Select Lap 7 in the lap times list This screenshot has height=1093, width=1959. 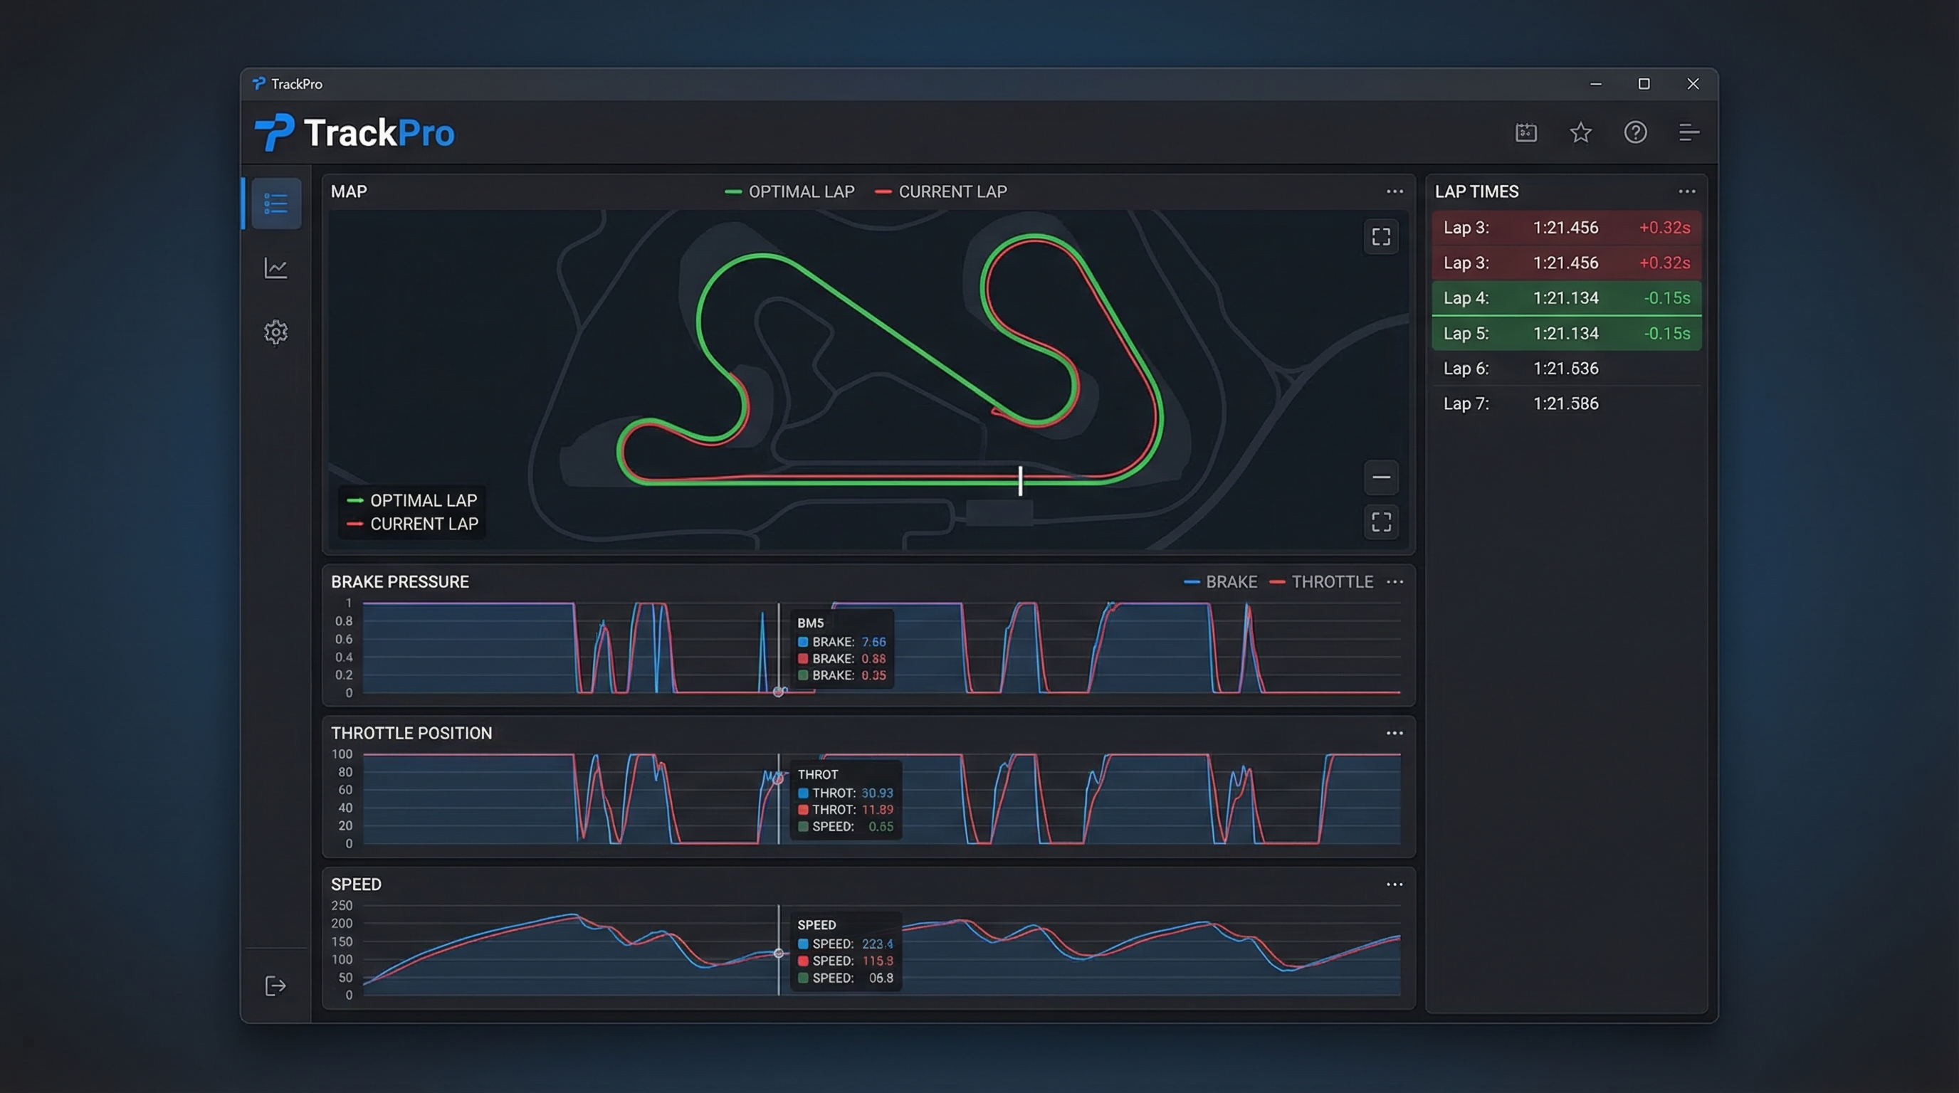click(1566, 403)
